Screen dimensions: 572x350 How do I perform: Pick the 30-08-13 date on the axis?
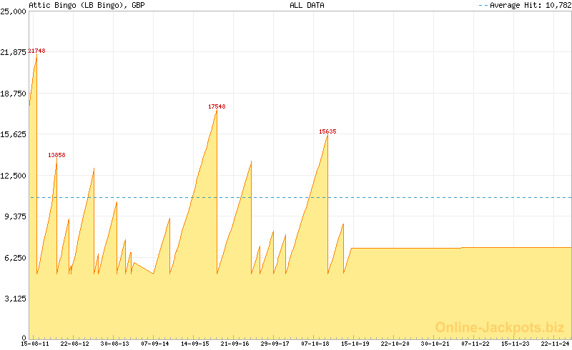115,344
